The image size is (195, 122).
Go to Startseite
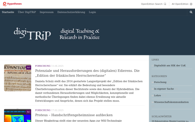coord(8,12)
